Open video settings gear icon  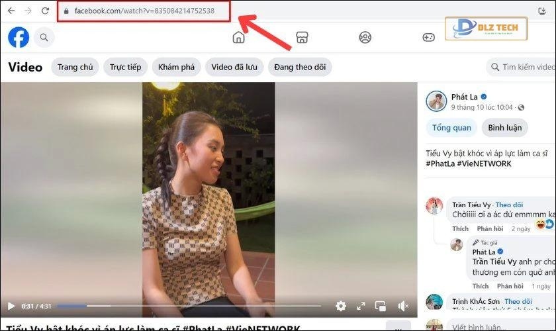(x=341, y=306)
